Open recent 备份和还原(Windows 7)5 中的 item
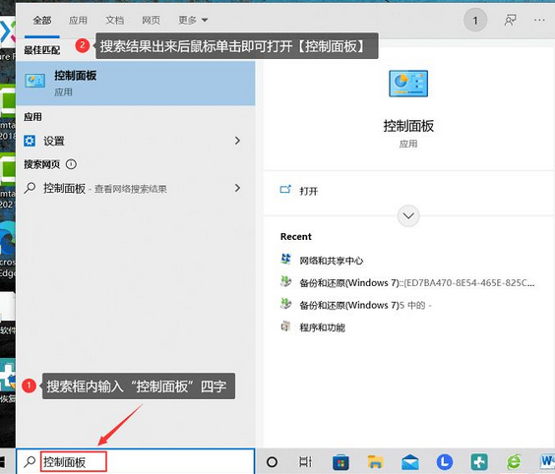 365,305
